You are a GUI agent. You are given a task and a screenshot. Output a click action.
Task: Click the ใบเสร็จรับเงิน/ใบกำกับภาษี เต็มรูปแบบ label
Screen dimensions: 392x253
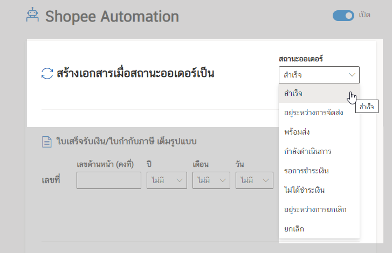(126, 142)
